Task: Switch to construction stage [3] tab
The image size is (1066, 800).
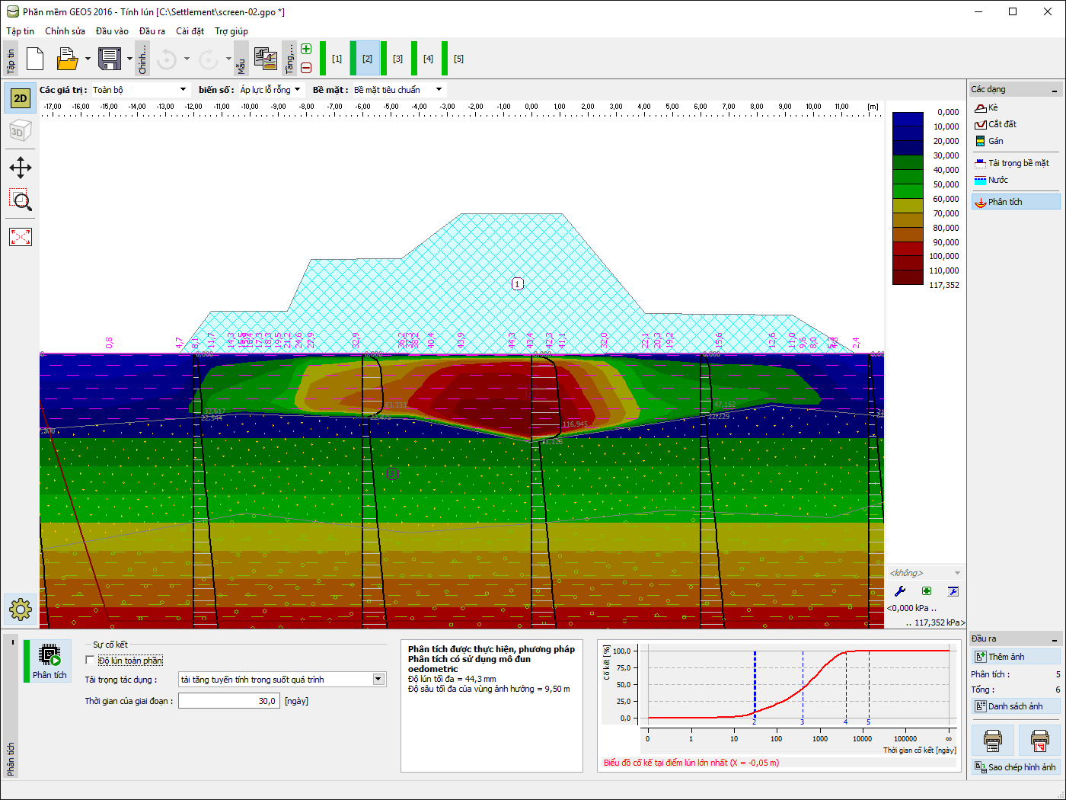Action: (397, 59)
